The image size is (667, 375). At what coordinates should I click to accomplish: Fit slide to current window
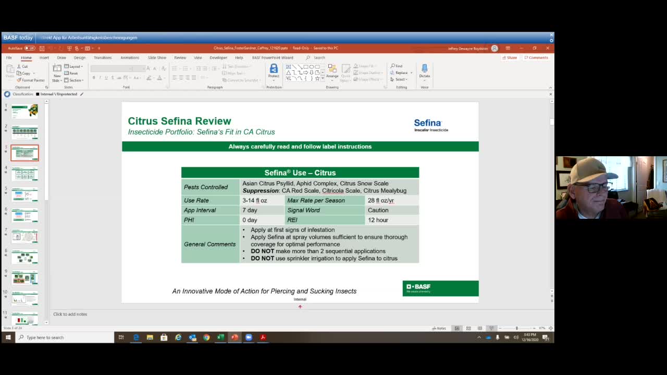tap(551, 328)
